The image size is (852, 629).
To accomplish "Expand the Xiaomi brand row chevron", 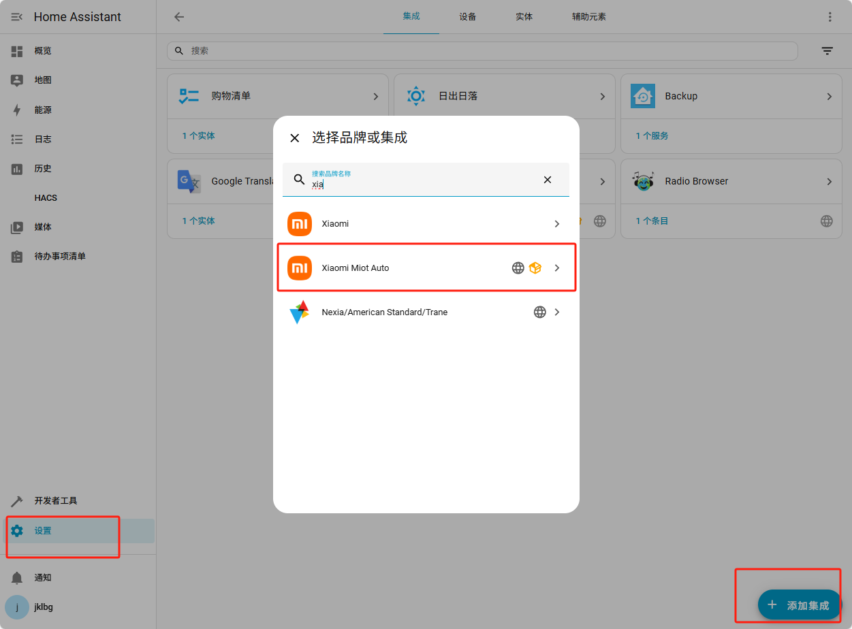I will (557, 224).
